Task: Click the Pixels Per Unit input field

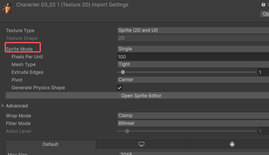Action: click(193, 57)
